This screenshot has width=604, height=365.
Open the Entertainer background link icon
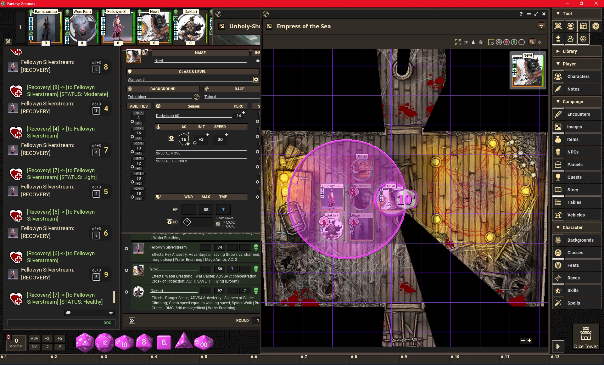coord(197,97)
